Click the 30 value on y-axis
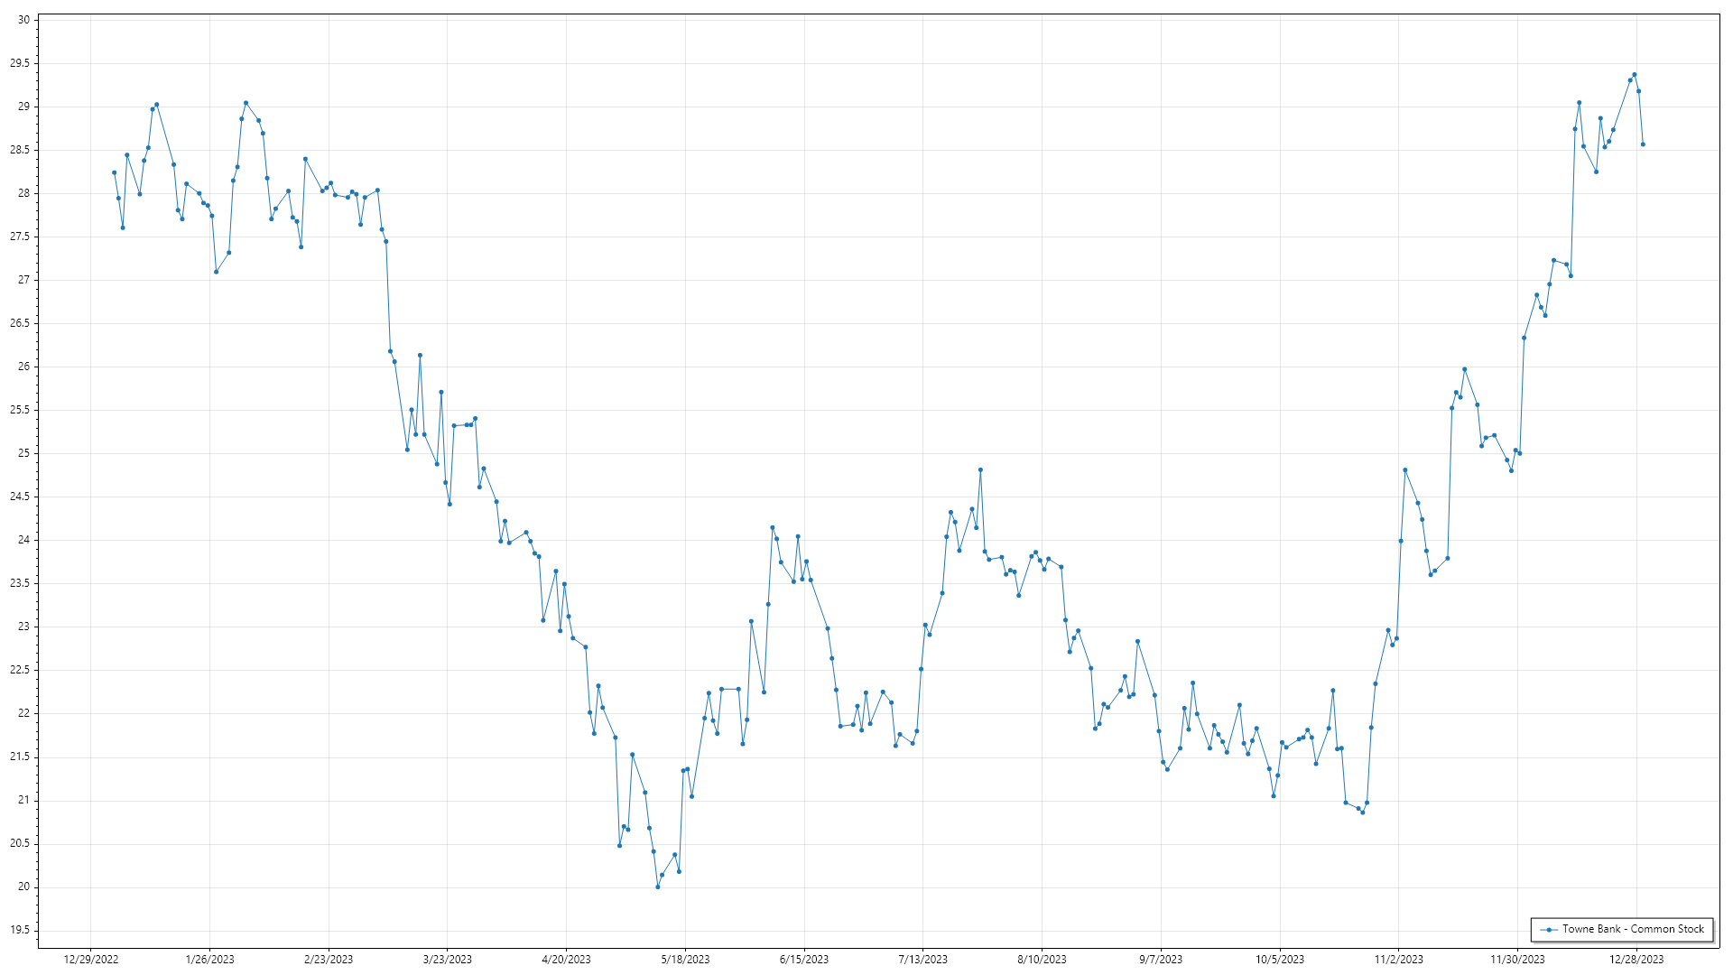 click(x=23, y=20)
